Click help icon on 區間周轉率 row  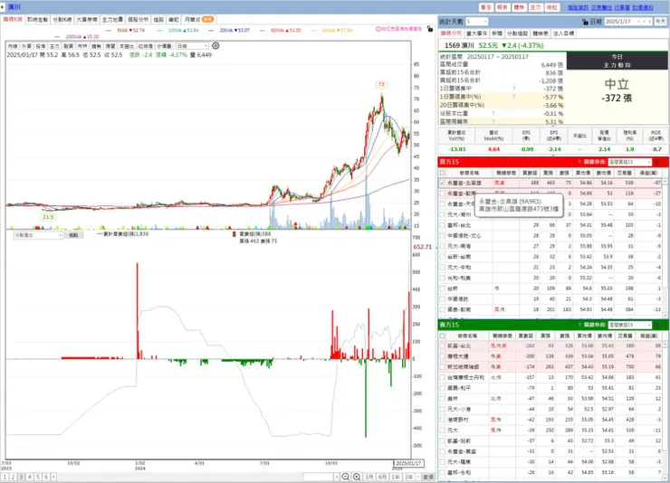tap(493, 121)
